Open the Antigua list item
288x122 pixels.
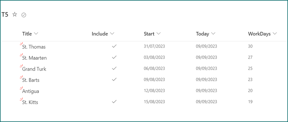(x=31, y=91)
